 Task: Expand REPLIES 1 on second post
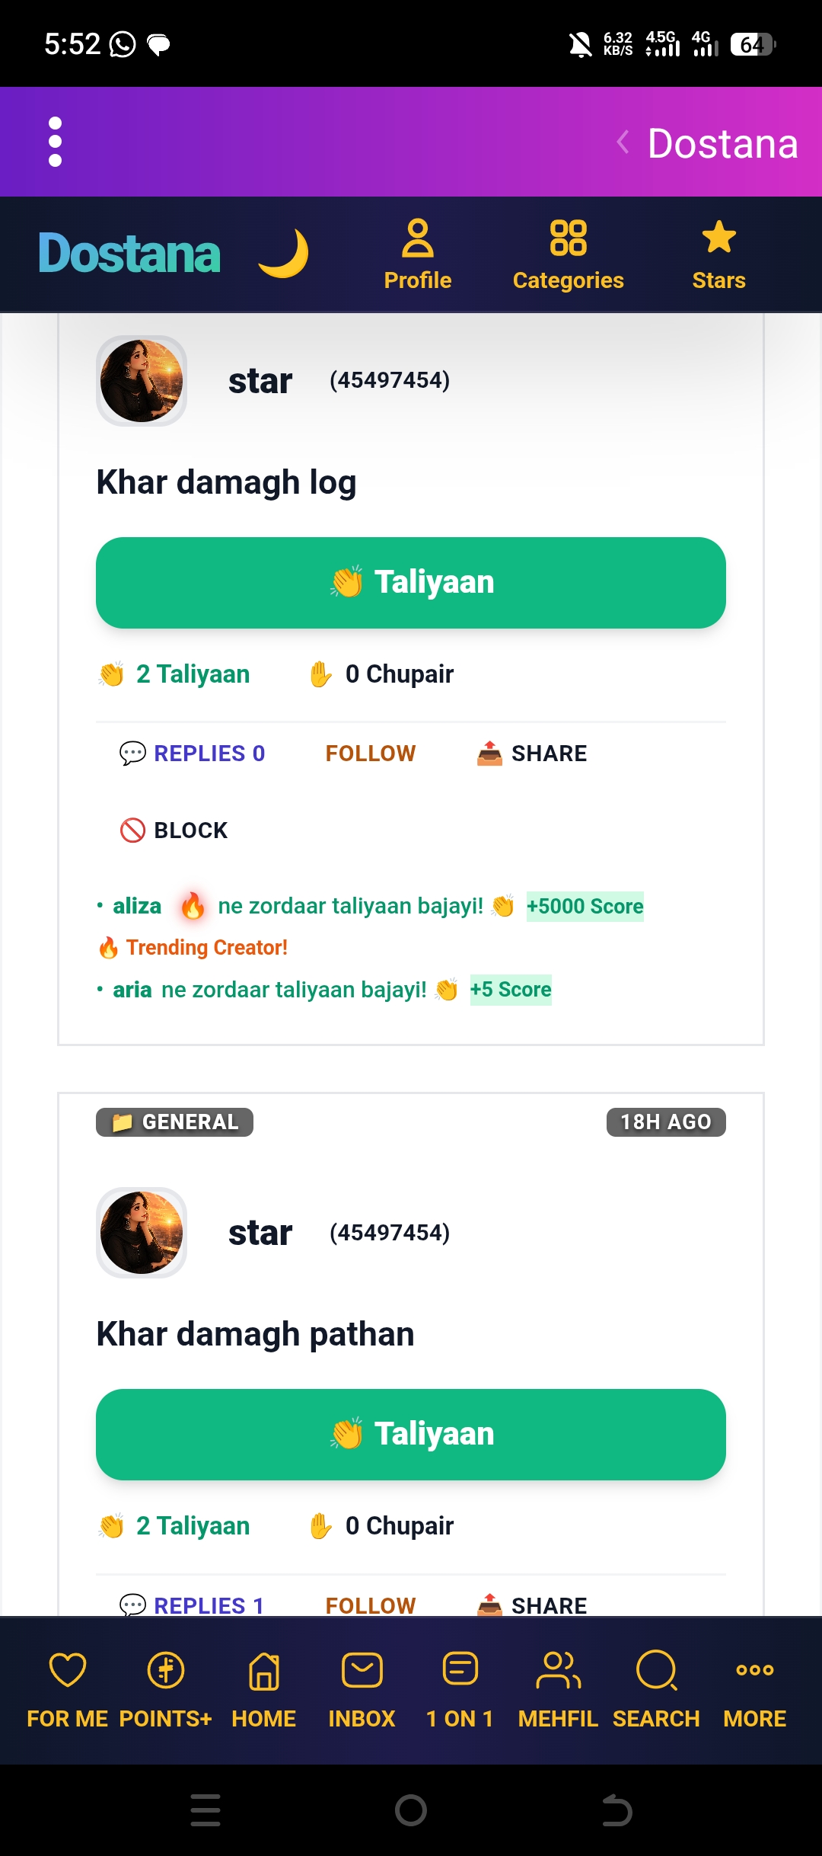pos(192,1605)
